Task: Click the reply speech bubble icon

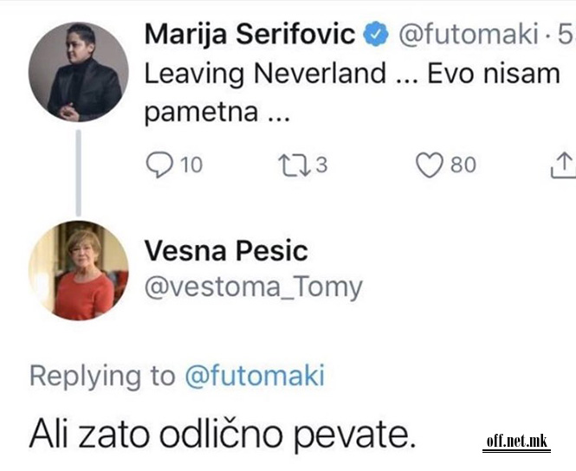Action: (x=159, y=165)
